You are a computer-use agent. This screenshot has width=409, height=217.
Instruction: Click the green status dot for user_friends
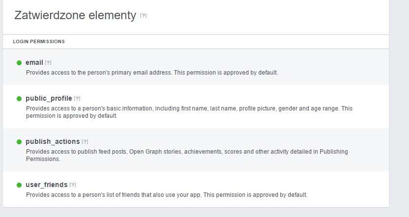coord(19,185)
